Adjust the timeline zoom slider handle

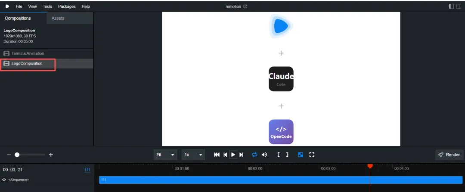pos(17,155)
